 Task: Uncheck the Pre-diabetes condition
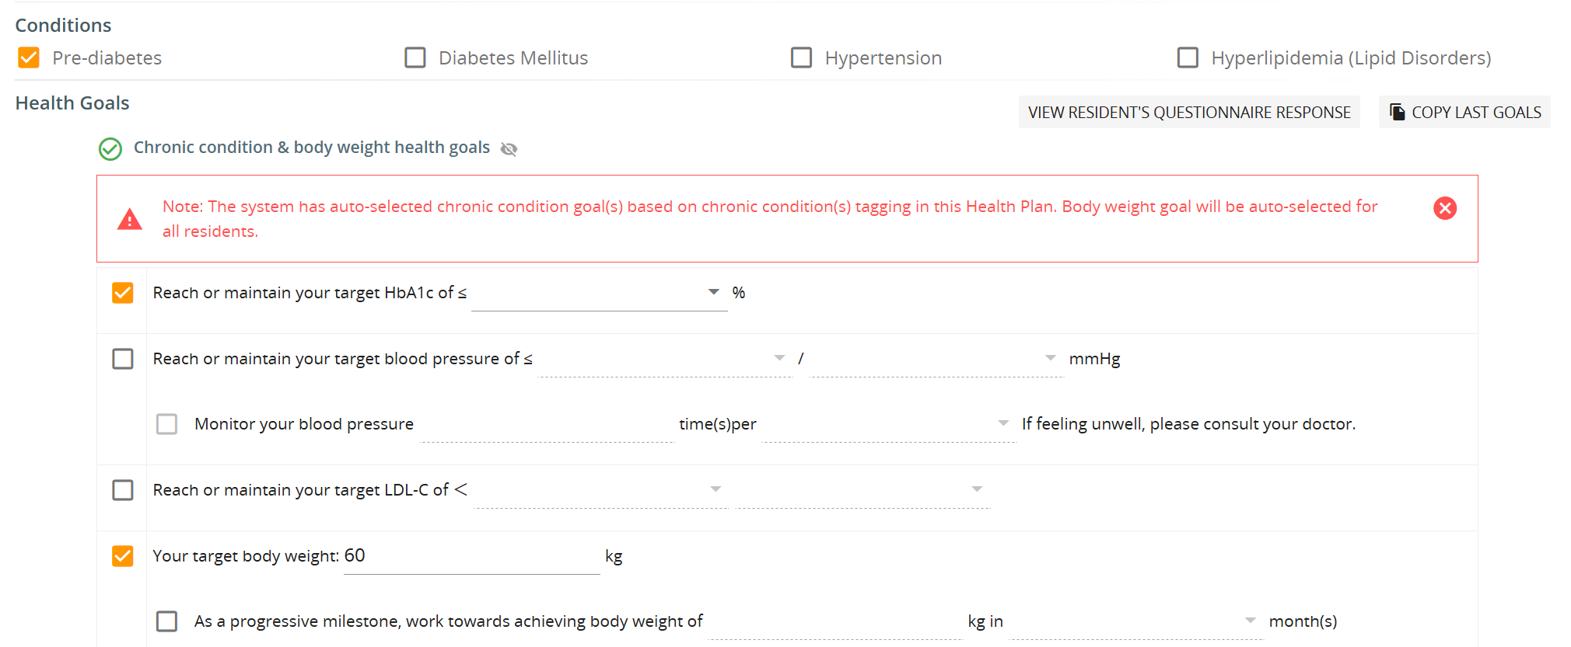pyautogui.click(x=29, y=57)
